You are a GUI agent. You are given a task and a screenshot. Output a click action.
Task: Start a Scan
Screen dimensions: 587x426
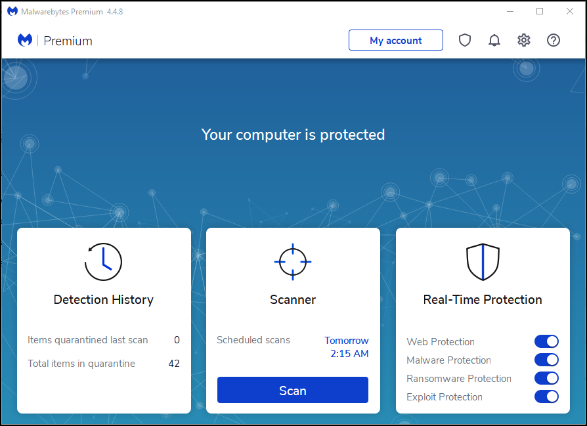coord(292,390)
